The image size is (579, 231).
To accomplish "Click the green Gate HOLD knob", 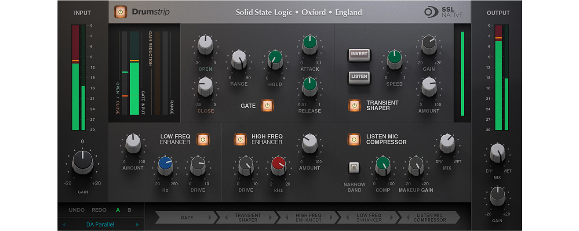I will coord(275,59).
